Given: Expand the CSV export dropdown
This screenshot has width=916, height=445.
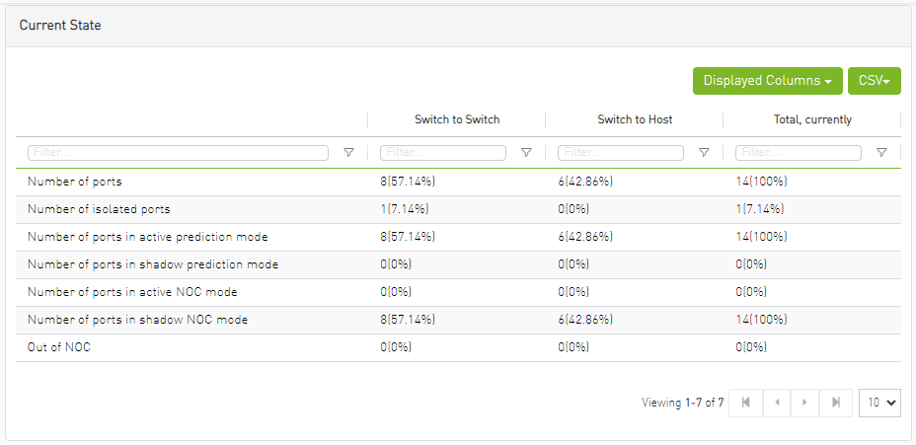Looking at the screenshot, I should pos(874,81).
